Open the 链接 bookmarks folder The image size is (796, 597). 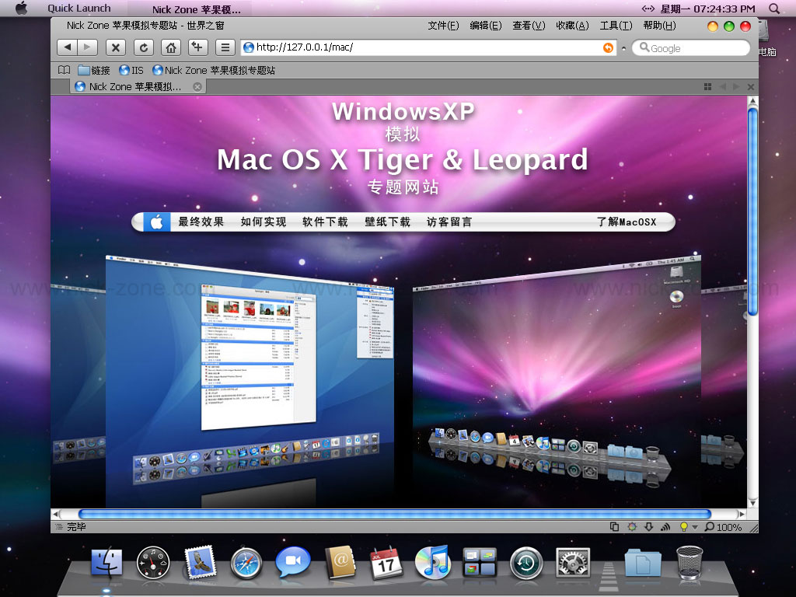(94, 70)
